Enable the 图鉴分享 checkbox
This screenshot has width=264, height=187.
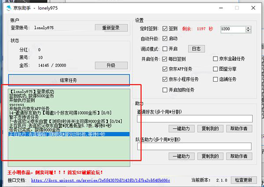[215, 69]
